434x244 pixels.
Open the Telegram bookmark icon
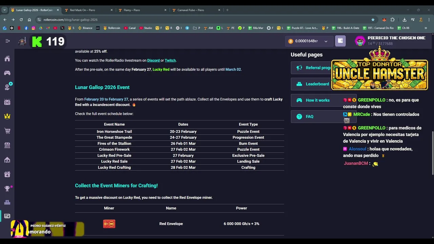tap(187, 28)
